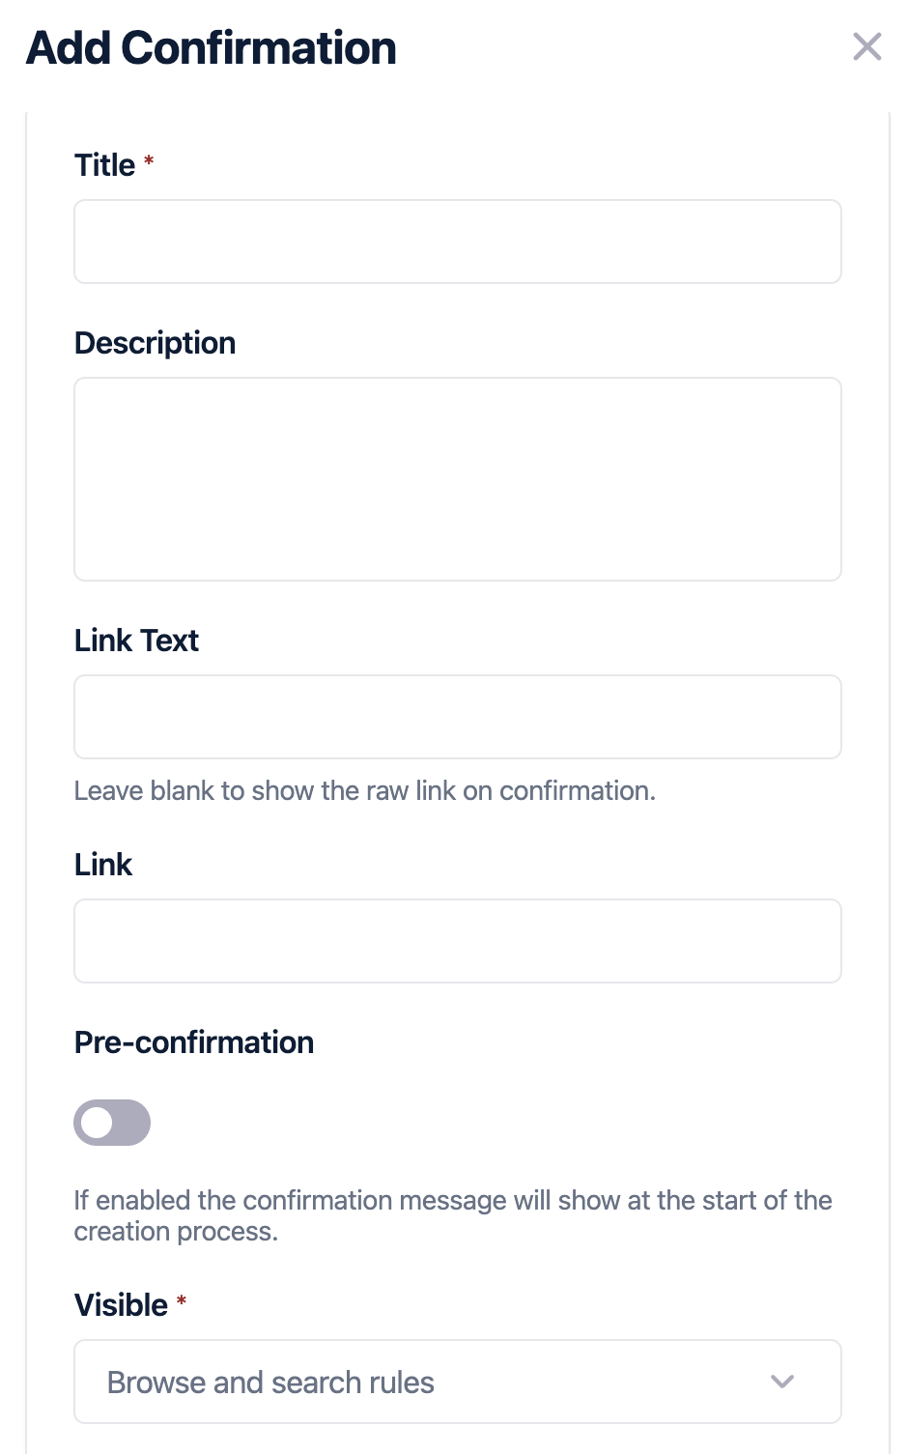This screenshot has width=907, height=1454.
Task: Click the 'Add Confirmation' heading
Action: tap(212, 48)
